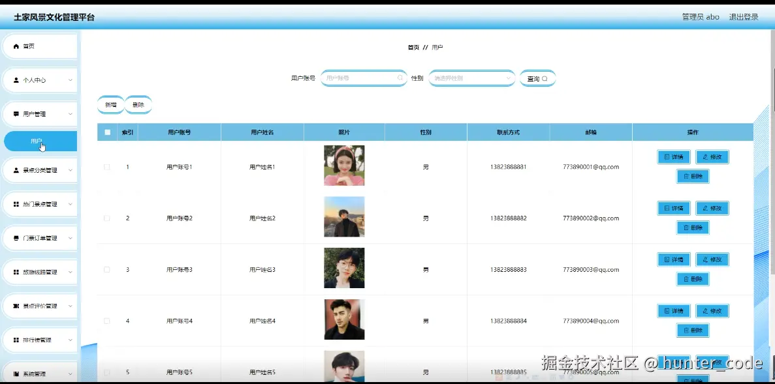Click the person icon beside 个人中心
775x384 pixels.
pyautogui.click(x=16, y=80)
